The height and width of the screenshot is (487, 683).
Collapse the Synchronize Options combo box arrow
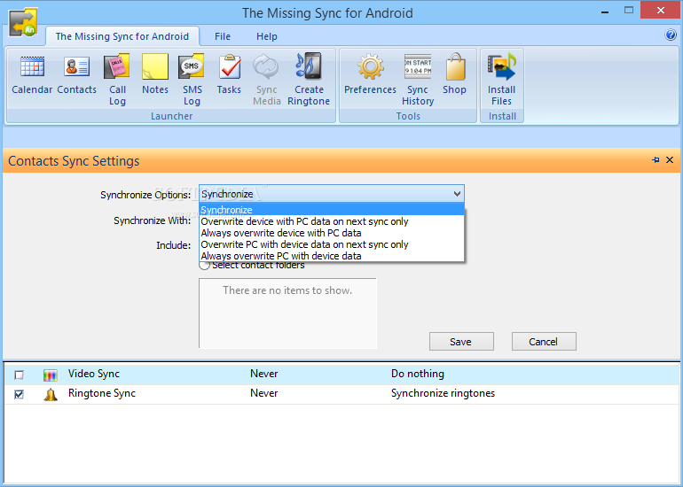(x=457, y=194)
